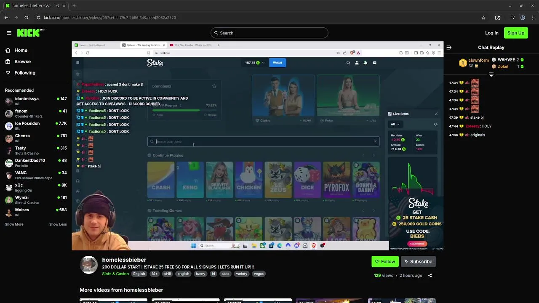Open recommended channel fenom
Screen dimensions: 539x303
(36, 114)
